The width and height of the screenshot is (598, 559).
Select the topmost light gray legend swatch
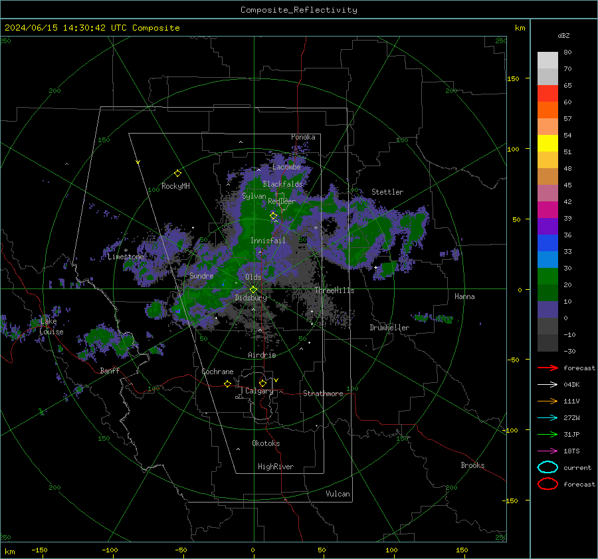pyautogui.click(x=548, y=60)
